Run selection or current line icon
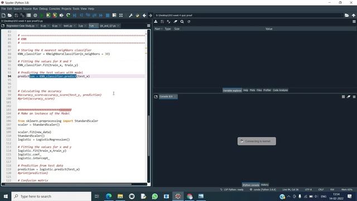The image size is (357, 201). point(61,15)
